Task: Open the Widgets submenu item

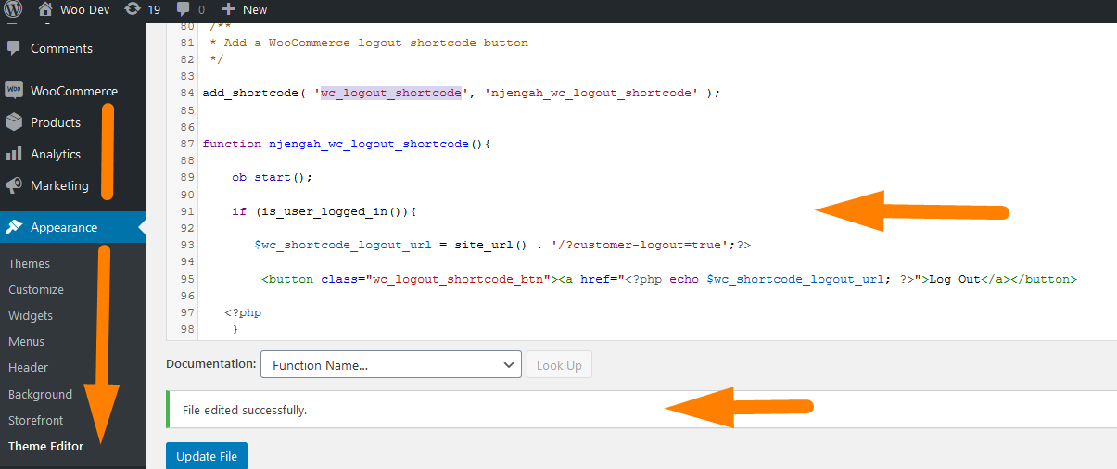Action: click(31, 316)
